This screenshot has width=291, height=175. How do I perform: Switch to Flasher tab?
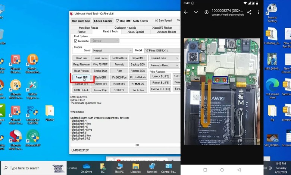click(81, 32)
